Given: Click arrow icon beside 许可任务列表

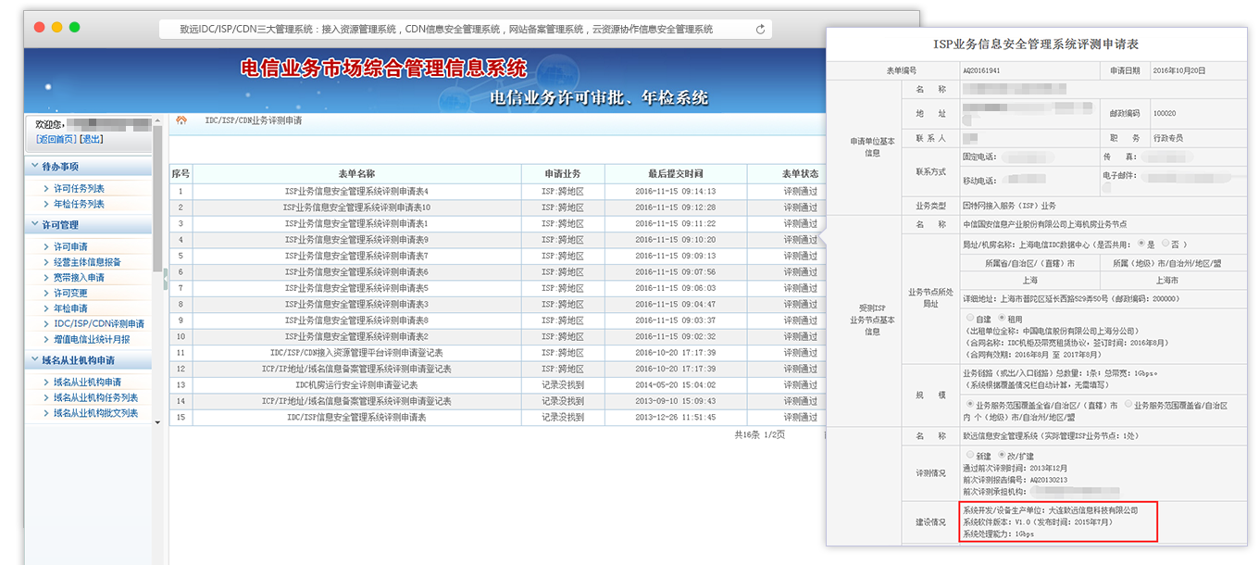Looking at the screenshot, I should click(x=45, y=189).
